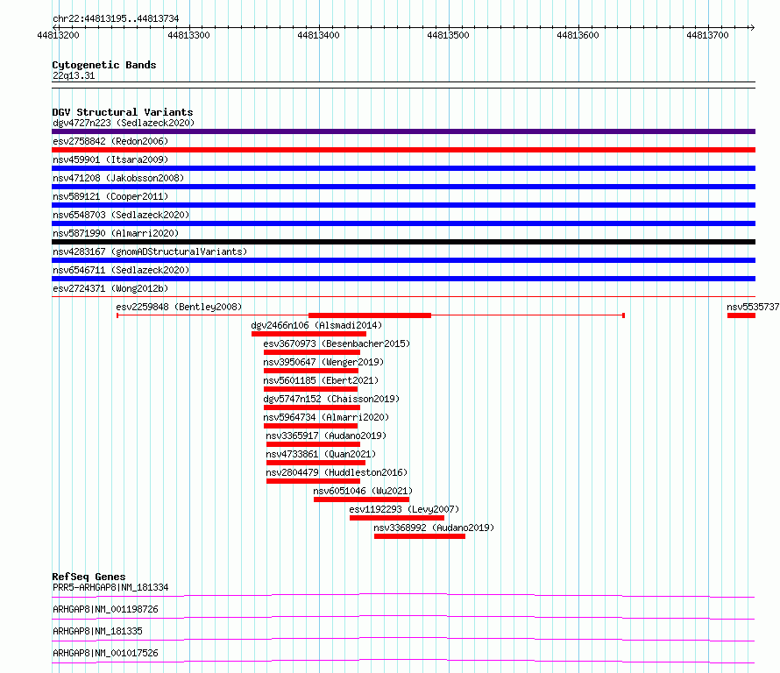Select the purple dgv4727n223 variant bar
The width and height of the screenshot is (780, 673).
pyautogui.click(x=403, y=131)
